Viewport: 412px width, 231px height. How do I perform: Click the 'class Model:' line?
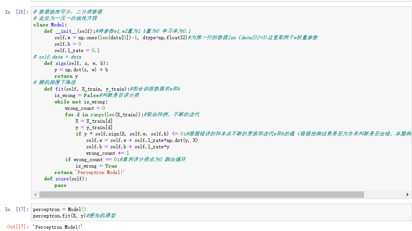(x=50, y=25)
